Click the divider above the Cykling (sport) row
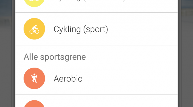 96,12
